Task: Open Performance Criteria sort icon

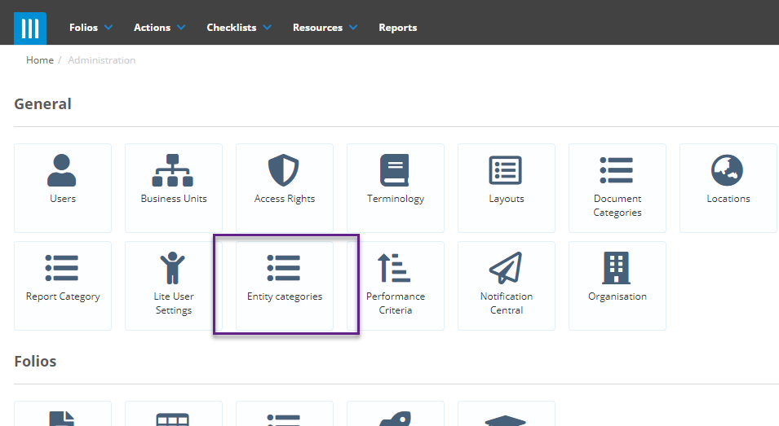Action: (394, 268)
